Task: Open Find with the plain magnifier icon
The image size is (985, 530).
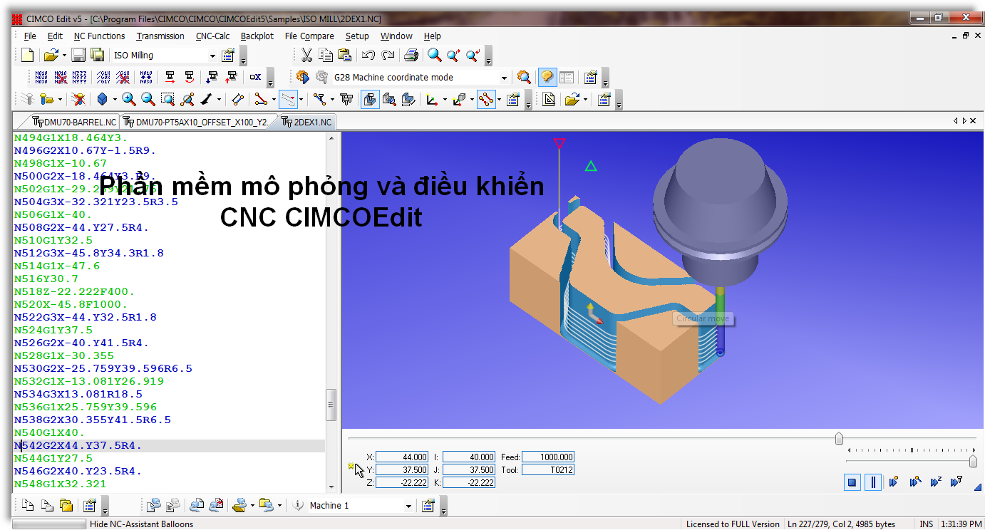Action: click(x=434, y=55)
